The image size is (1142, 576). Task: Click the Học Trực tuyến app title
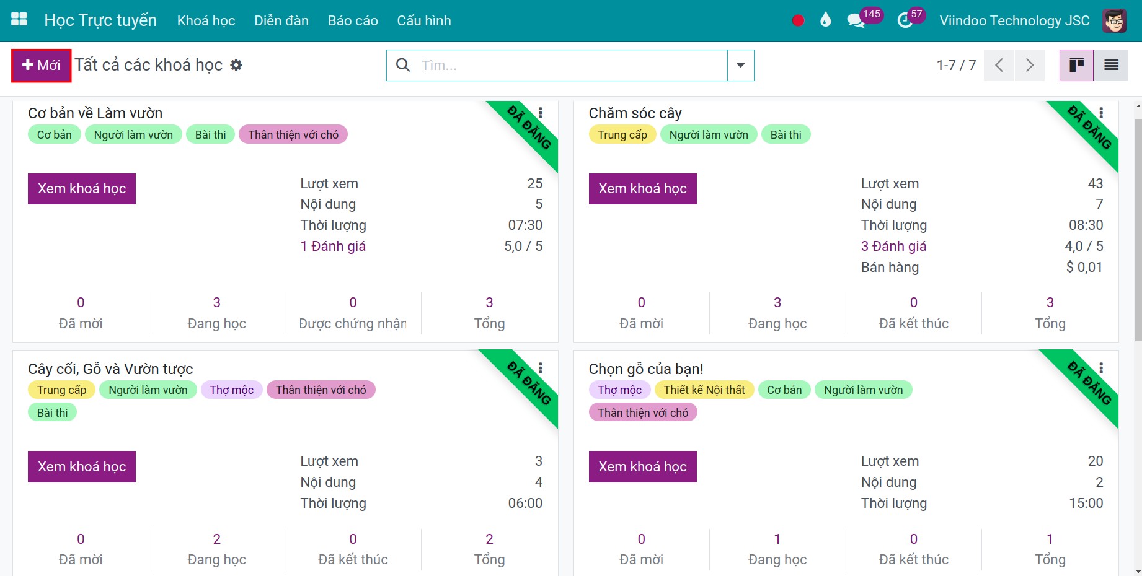pyautogui.click(x=100, y=20)
